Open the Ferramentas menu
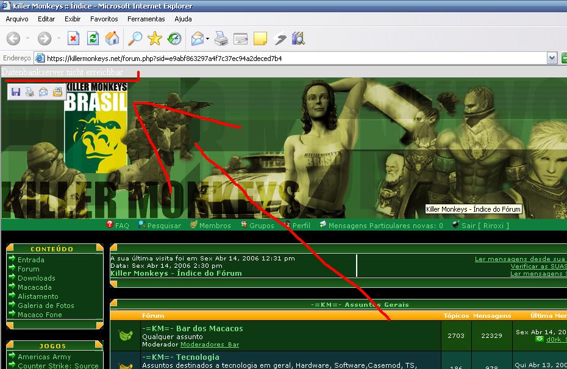Viewport: 567px width, 369px height. [146, 19]
